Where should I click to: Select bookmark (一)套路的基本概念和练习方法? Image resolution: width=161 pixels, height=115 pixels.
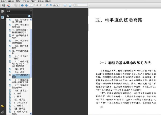(20, 81)
